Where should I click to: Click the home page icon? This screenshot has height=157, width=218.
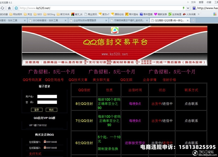[x=9, y=8]
